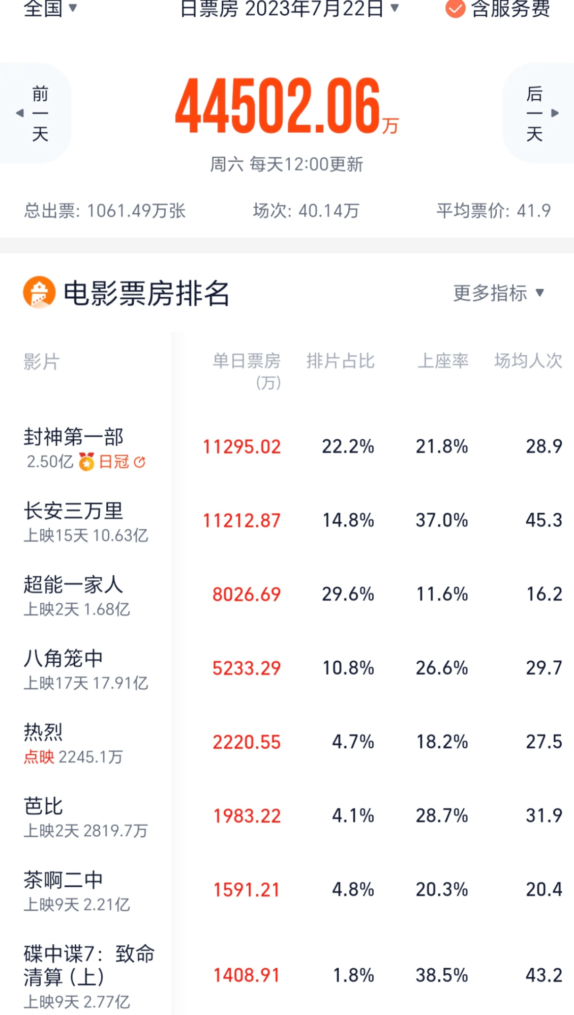This screenshot has width=574, height=1015.
Task: Open the 超能一家人 movie entry
Action: point(74,585)
